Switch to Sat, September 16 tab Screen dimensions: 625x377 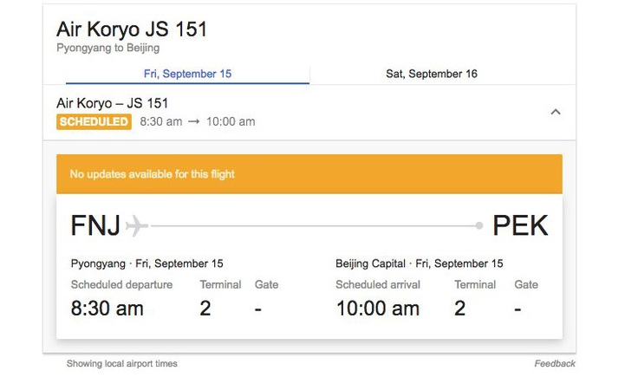(432, 74)
